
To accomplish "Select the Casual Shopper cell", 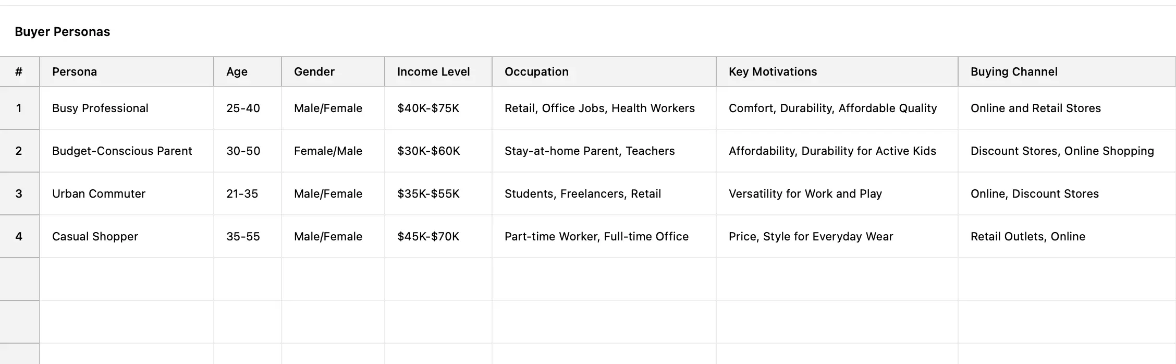I will click(95, 237).
